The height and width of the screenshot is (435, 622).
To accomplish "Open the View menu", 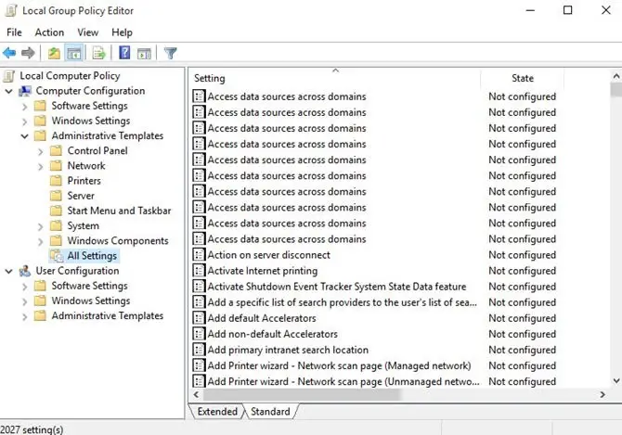I will click(87, 32).
